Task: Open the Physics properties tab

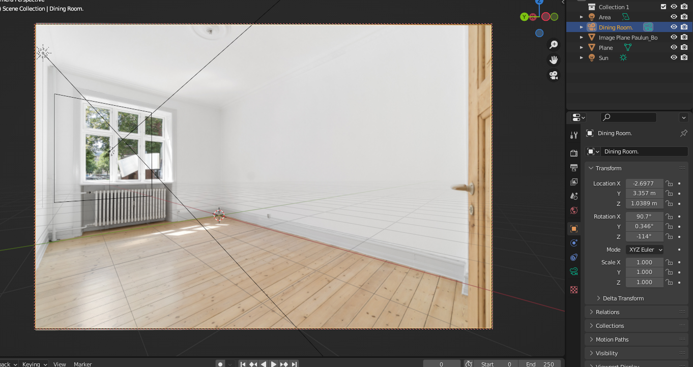Action: click(574, 243)
